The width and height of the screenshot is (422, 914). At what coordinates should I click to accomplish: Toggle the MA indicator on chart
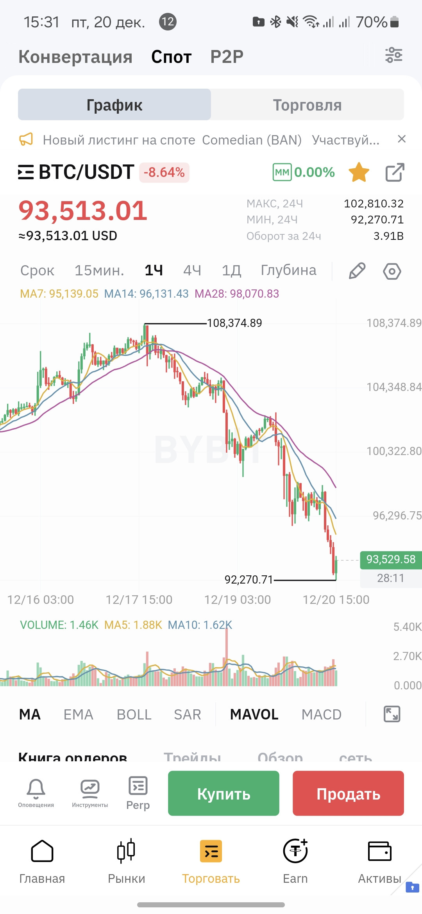30,714
